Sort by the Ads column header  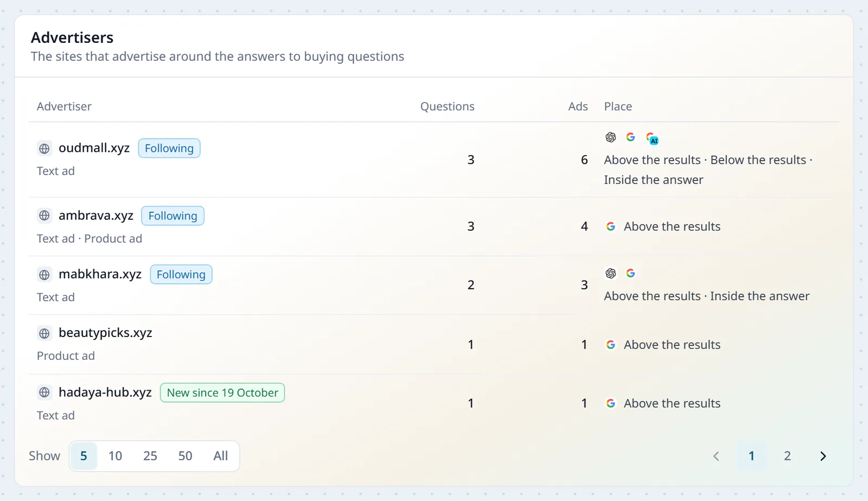click(578, 106)
